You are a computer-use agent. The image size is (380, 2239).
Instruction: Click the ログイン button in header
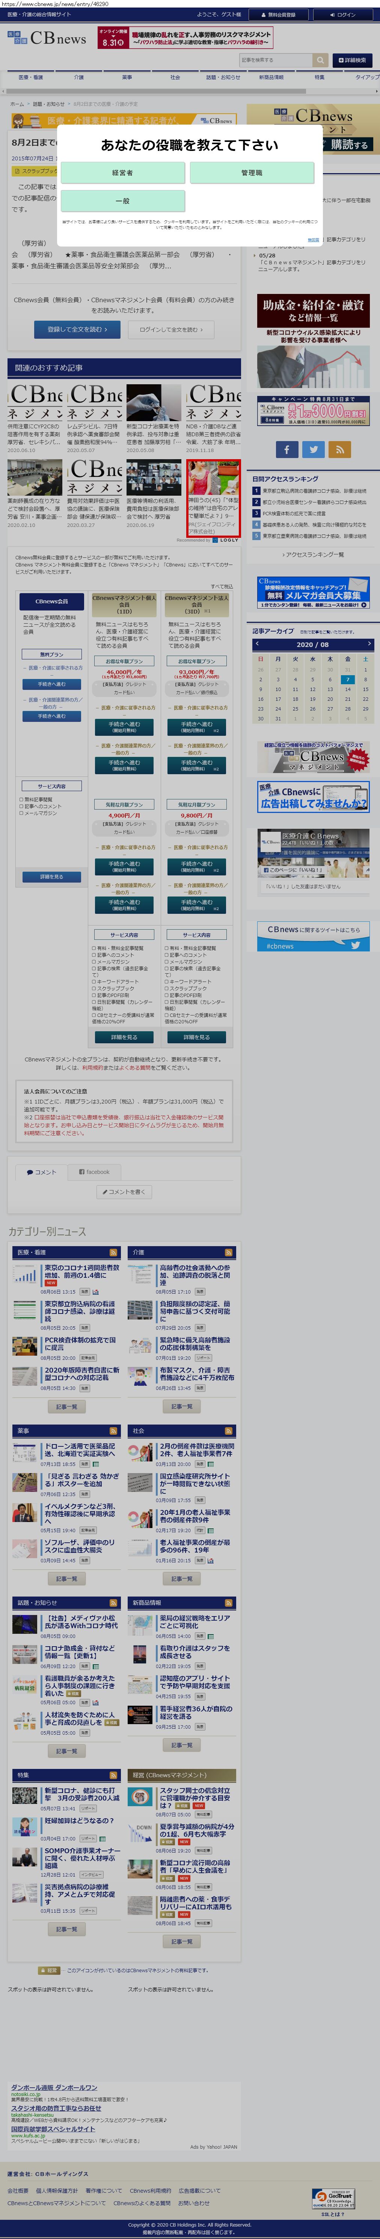tap(344, 15)
